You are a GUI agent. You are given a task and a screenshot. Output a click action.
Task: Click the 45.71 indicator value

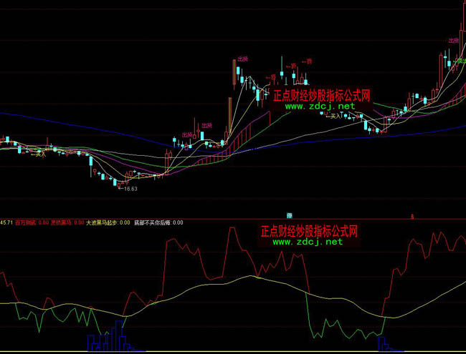[7, 222]
